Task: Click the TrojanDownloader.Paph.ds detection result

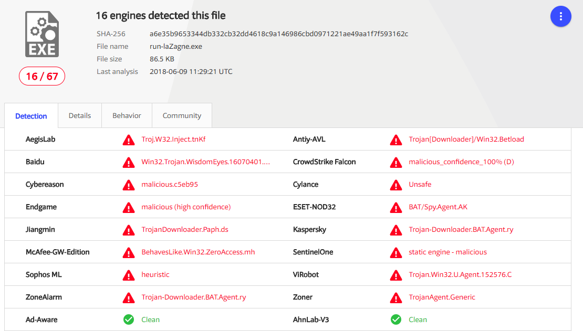Action: [185, 230]
